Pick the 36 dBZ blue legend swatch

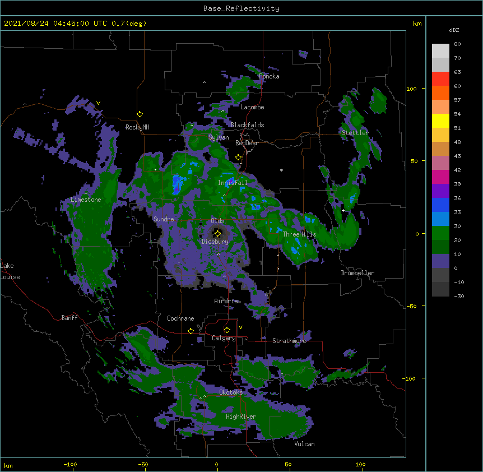coord(440,205)
